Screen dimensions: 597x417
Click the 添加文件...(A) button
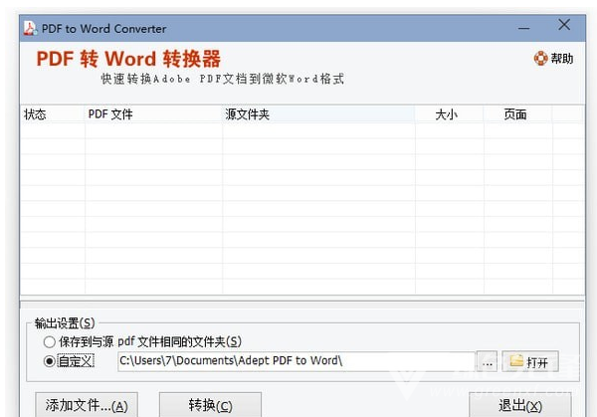click(87, 405)
